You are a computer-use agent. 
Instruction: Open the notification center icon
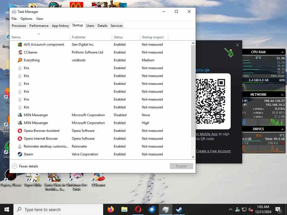278,210
